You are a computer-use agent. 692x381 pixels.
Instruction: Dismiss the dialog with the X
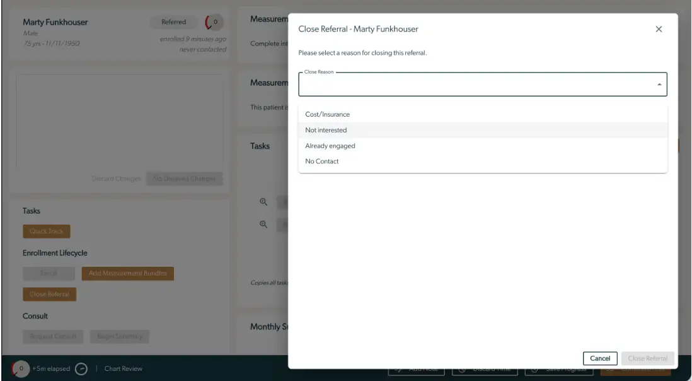pos(659,29)
